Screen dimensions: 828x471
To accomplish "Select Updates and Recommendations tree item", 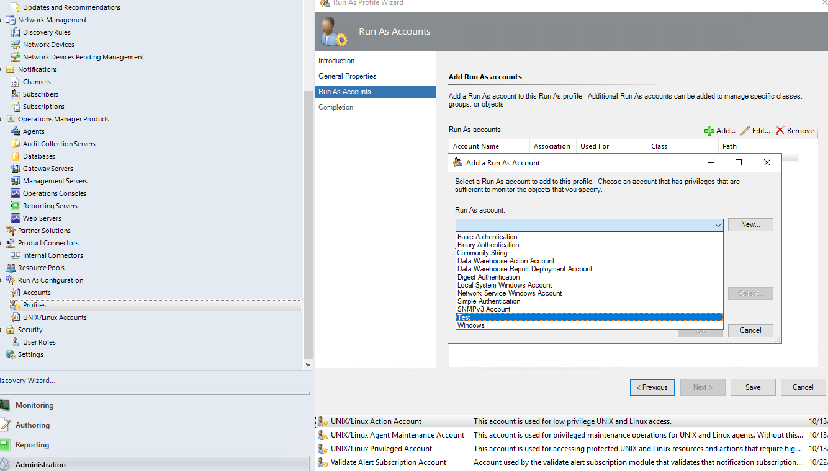I will click(x=71, y=7).
